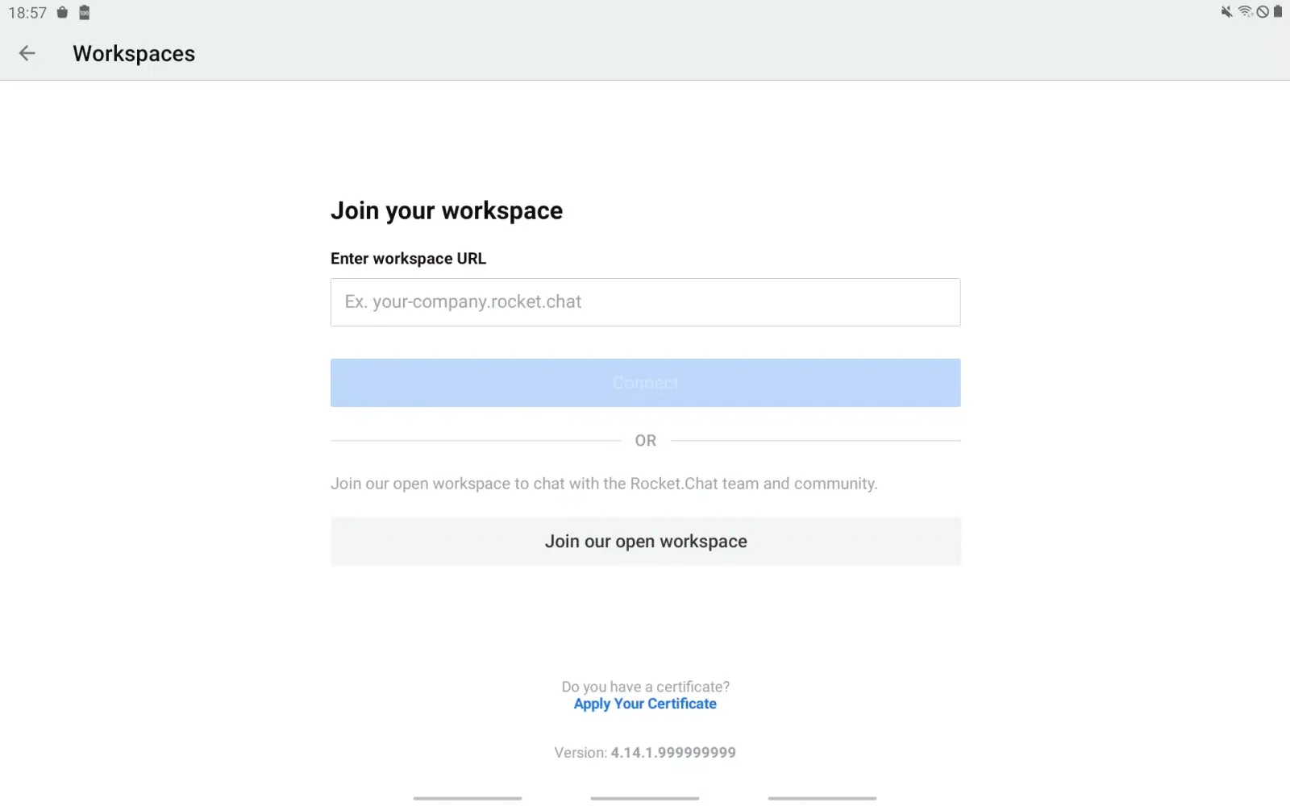This screenshot has width=1290, height=806.
Task: Click the version number text
Action: pos(644,752)
